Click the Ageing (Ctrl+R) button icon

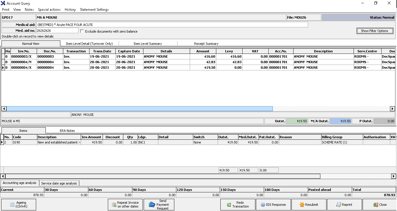[12, 205]
